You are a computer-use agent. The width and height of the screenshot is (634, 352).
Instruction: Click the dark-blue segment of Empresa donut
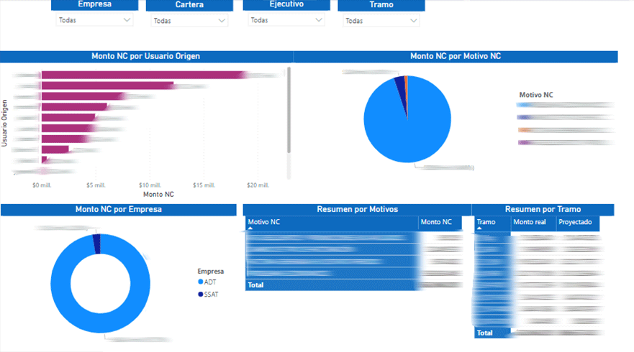coord(96,244)
